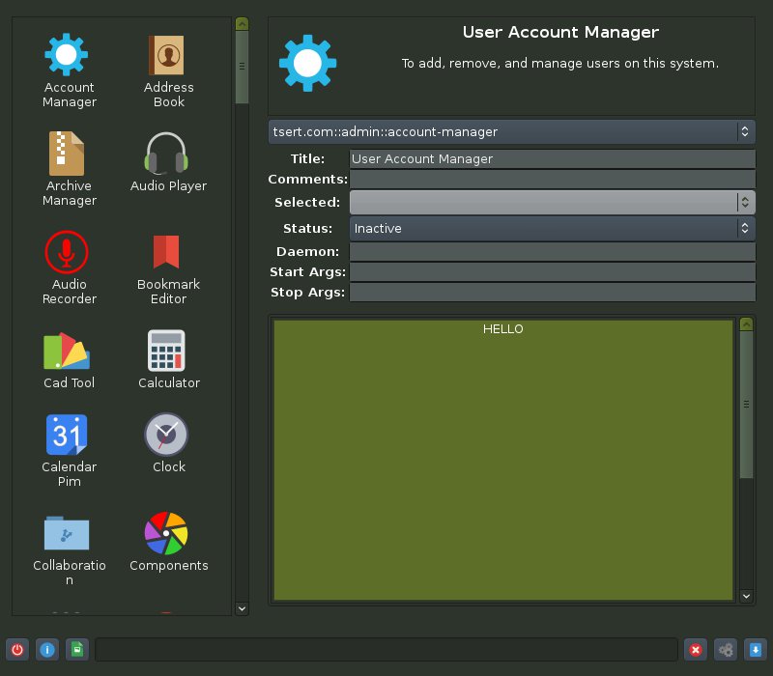
Task: Open the Bookmark Editor icon
Action: point(168,252)
